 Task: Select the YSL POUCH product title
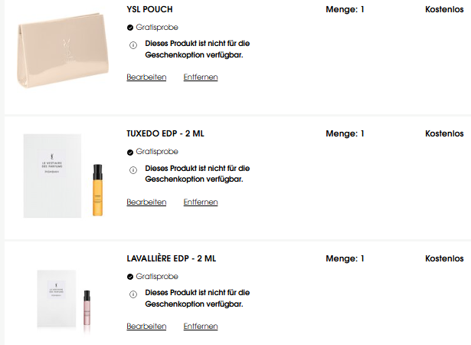[149, 9]
